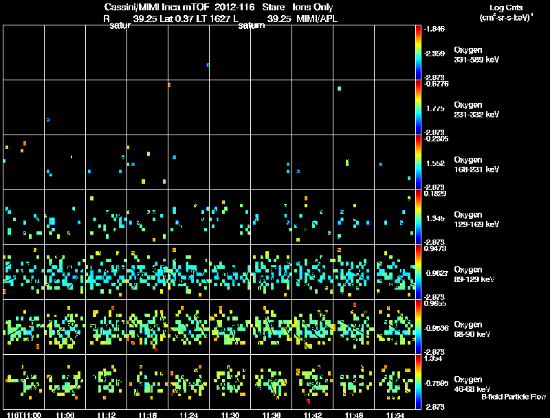Select the color bar beside Oxygen 129-169 keV
Viewport: 550px width, 418px height.
(x=418, y=218)
